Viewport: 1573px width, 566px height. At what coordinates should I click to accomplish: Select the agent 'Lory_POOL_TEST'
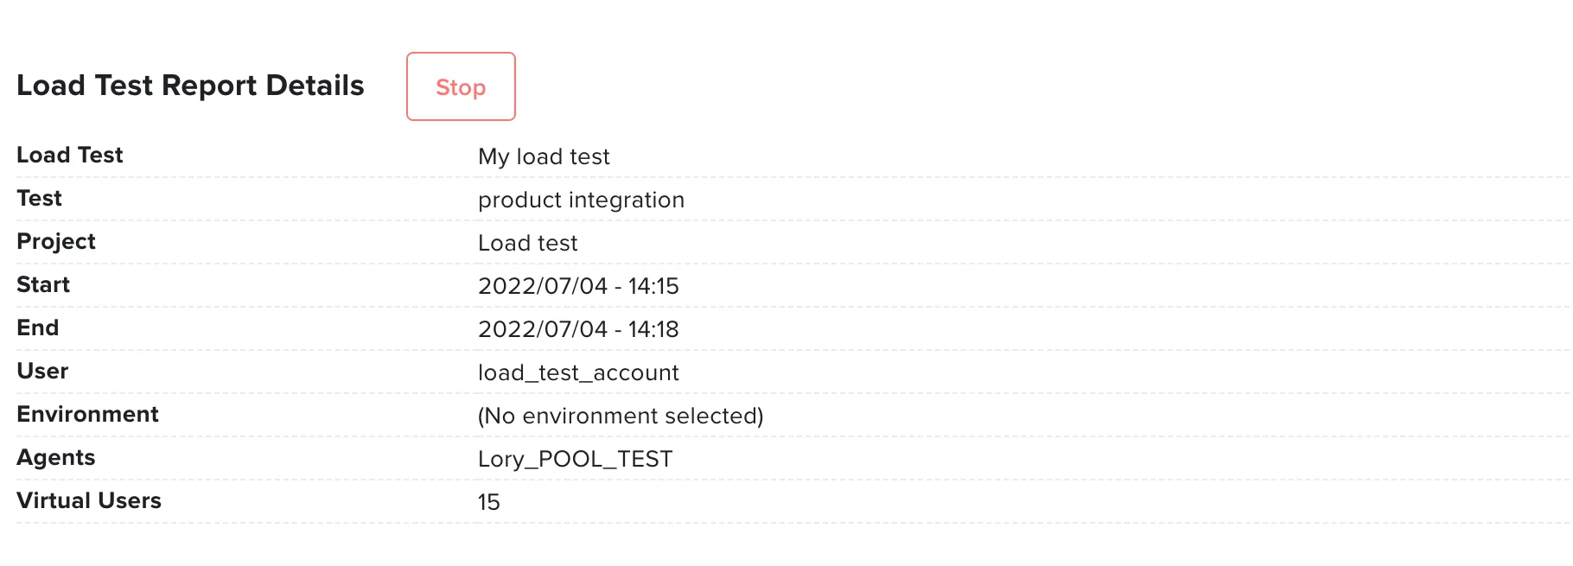576,459
